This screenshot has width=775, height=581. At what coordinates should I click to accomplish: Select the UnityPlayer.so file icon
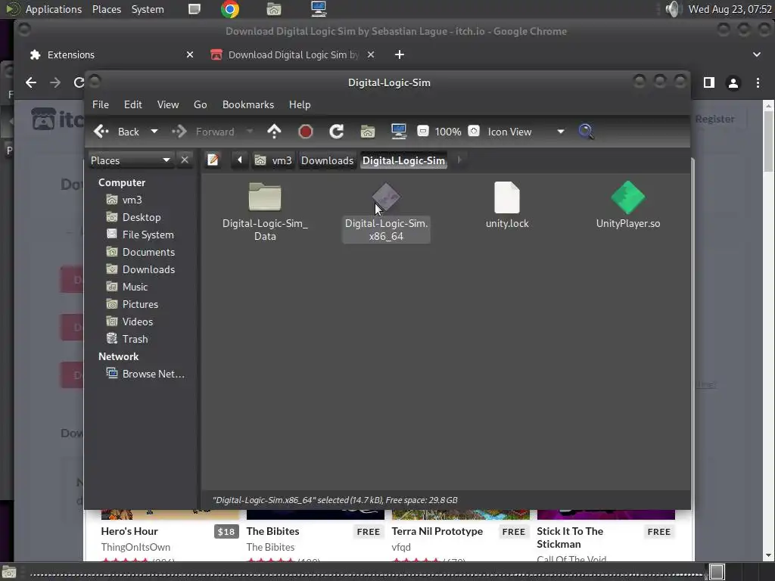(x=628, y=197)
